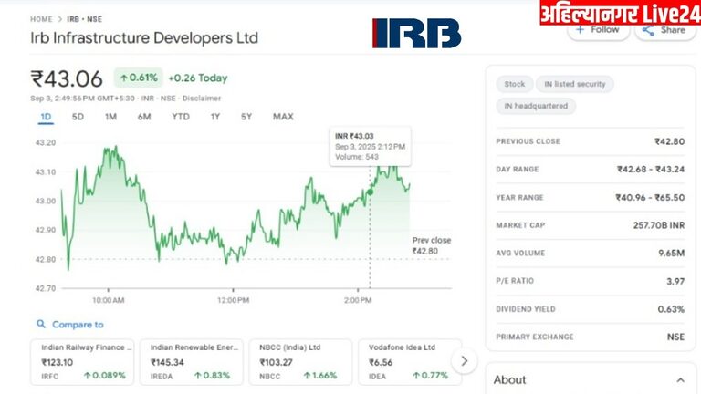Open the HOME breadcrumb link

(41, 18)
